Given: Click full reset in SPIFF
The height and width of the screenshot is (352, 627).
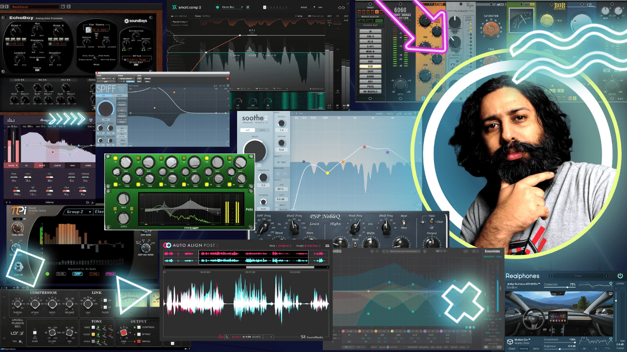Looking at the screenshot, I should click(x=134, y=86).
